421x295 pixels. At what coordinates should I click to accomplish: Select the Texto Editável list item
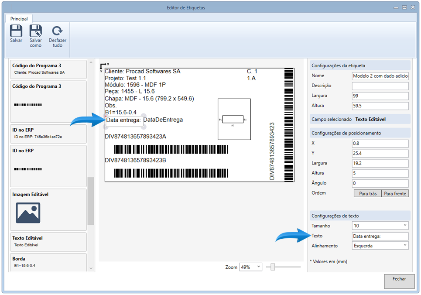tap(48, 241)
